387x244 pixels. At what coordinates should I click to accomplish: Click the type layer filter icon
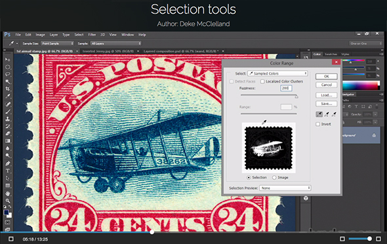tap(356, 106)
